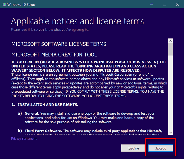
Task: Minimize the Windows 10 Setup window
Action: [x=152, y=4]
